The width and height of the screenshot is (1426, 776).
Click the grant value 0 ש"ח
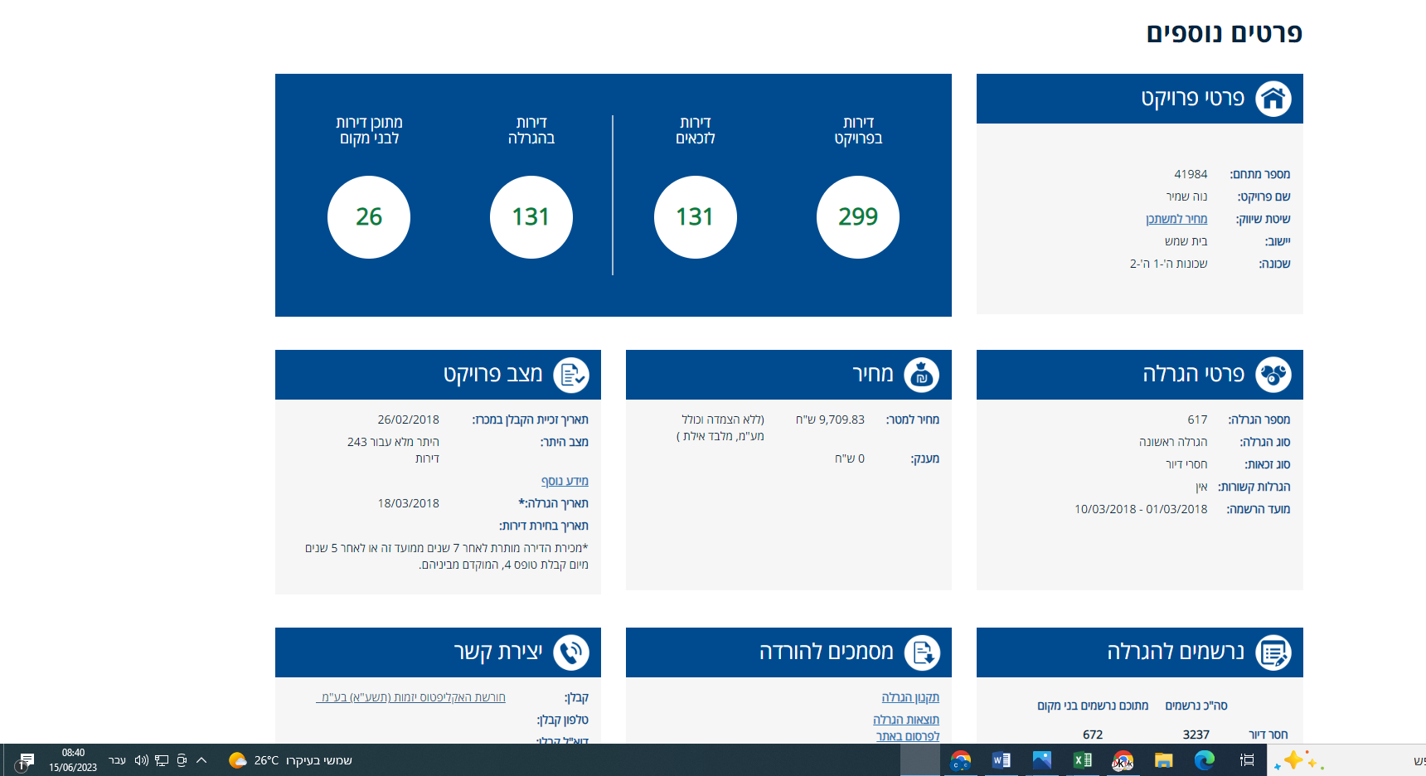pyautogui.click(x=850, y=458)
